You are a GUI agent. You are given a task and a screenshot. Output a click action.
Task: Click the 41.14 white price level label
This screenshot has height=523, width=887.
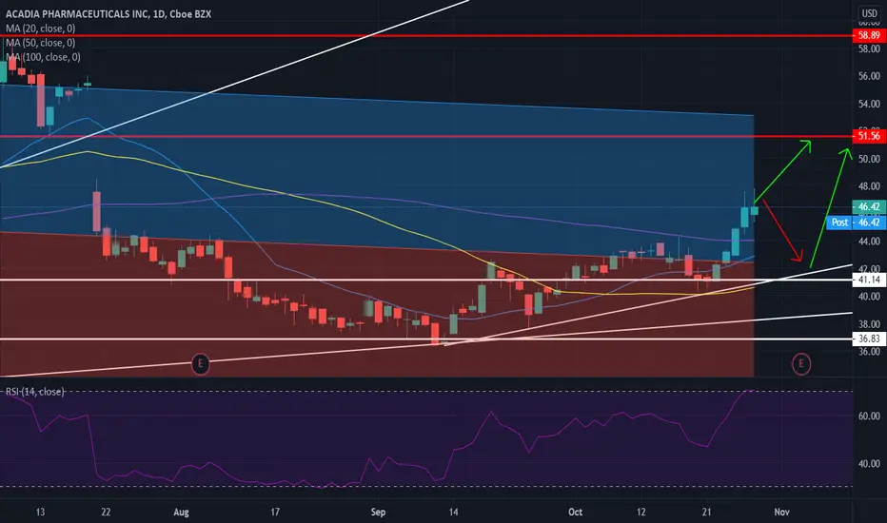point(869,280)
